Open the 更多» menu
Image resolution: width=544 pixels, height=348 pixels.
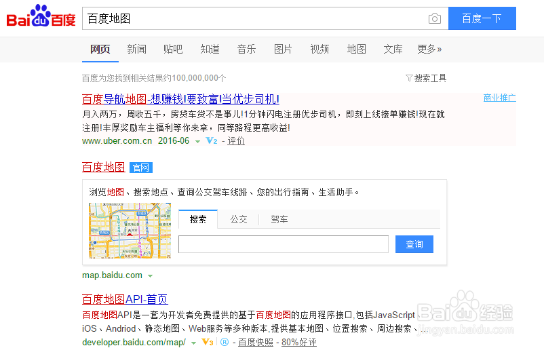point(429,50)
